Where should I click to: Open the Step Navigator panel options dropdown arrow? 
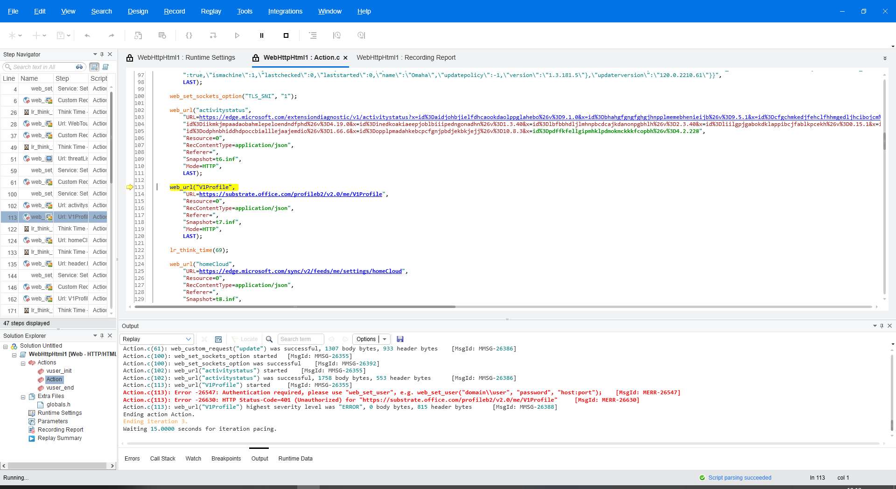point(95,55)
